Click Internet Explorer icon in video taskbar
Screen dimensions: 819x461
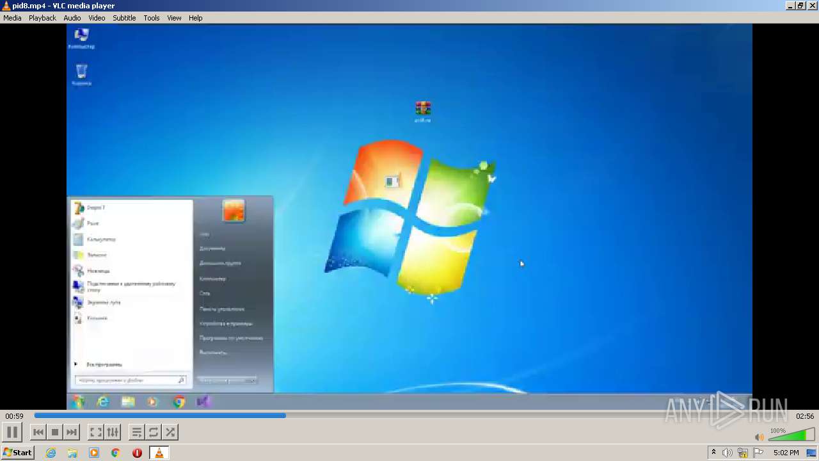pos(103,401)
